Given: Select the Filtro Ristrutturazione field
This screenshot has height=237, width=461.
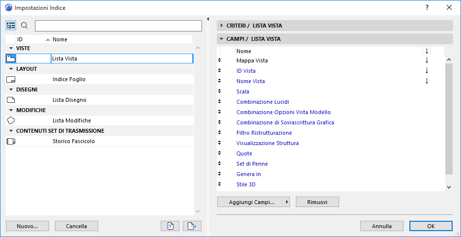Looking at the screenshot, I should (264, 133).
